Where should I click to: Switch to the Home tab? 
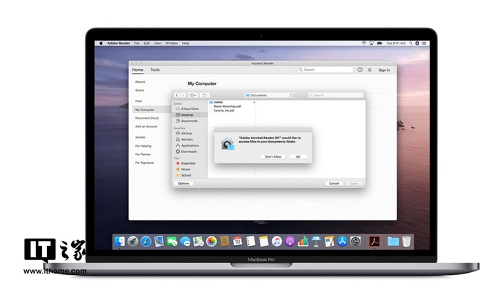tap(138, 70)
